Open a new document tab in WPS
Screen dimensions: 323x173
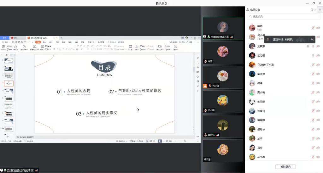(x=61, y=38)
